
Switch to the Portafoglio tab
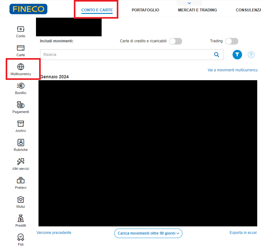(x=145, y=10)
